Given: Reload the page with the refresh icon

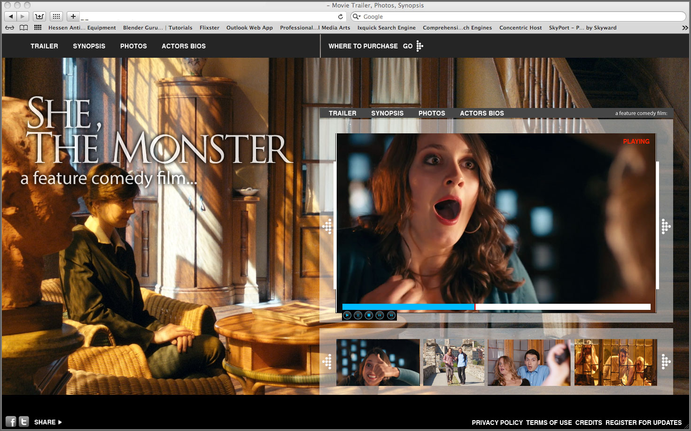Looking at the screenshot, I should pos(341,16).
